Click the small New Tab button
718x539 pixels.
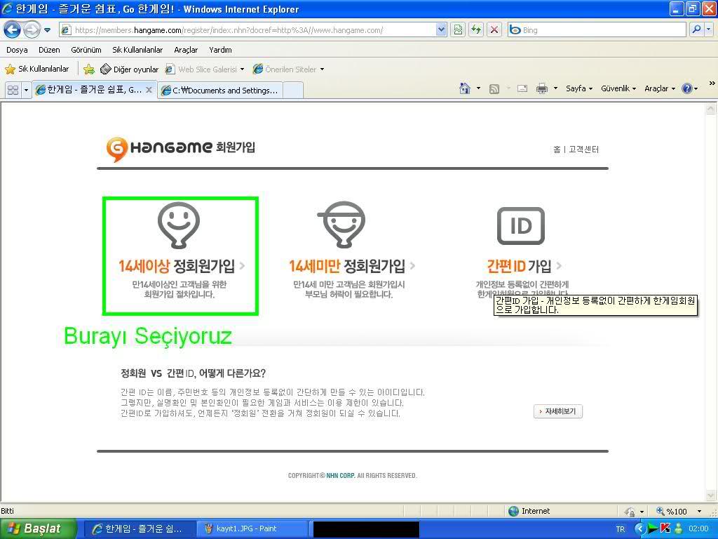click(x=293, y=91)
